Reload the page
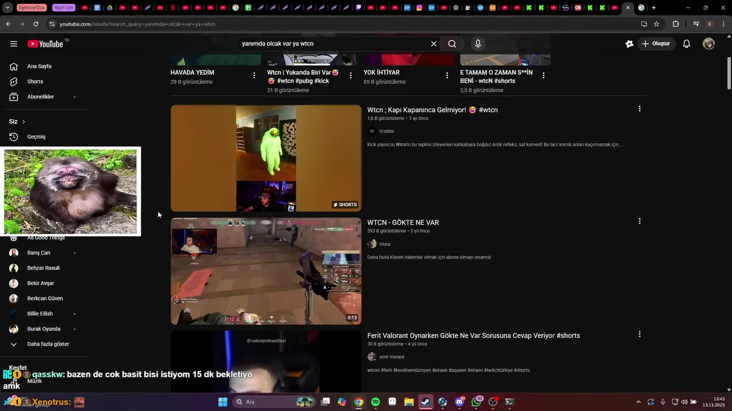This screenshot has width=732, height=411. click(35, 24)
